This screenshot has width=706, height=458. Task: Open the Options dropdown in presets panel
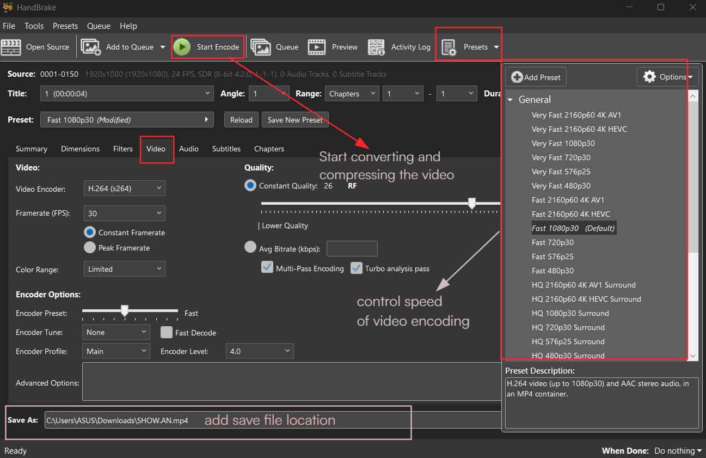click(667, 77)
